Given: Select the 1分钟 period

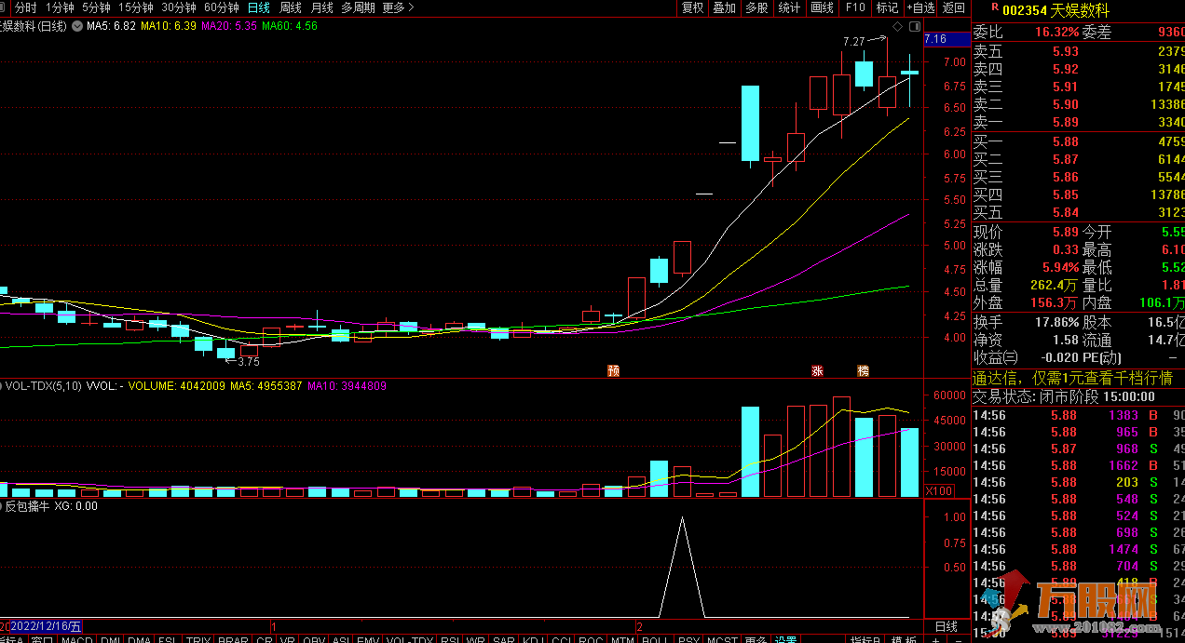Looking at the screenshot, I should coord(60,7).
